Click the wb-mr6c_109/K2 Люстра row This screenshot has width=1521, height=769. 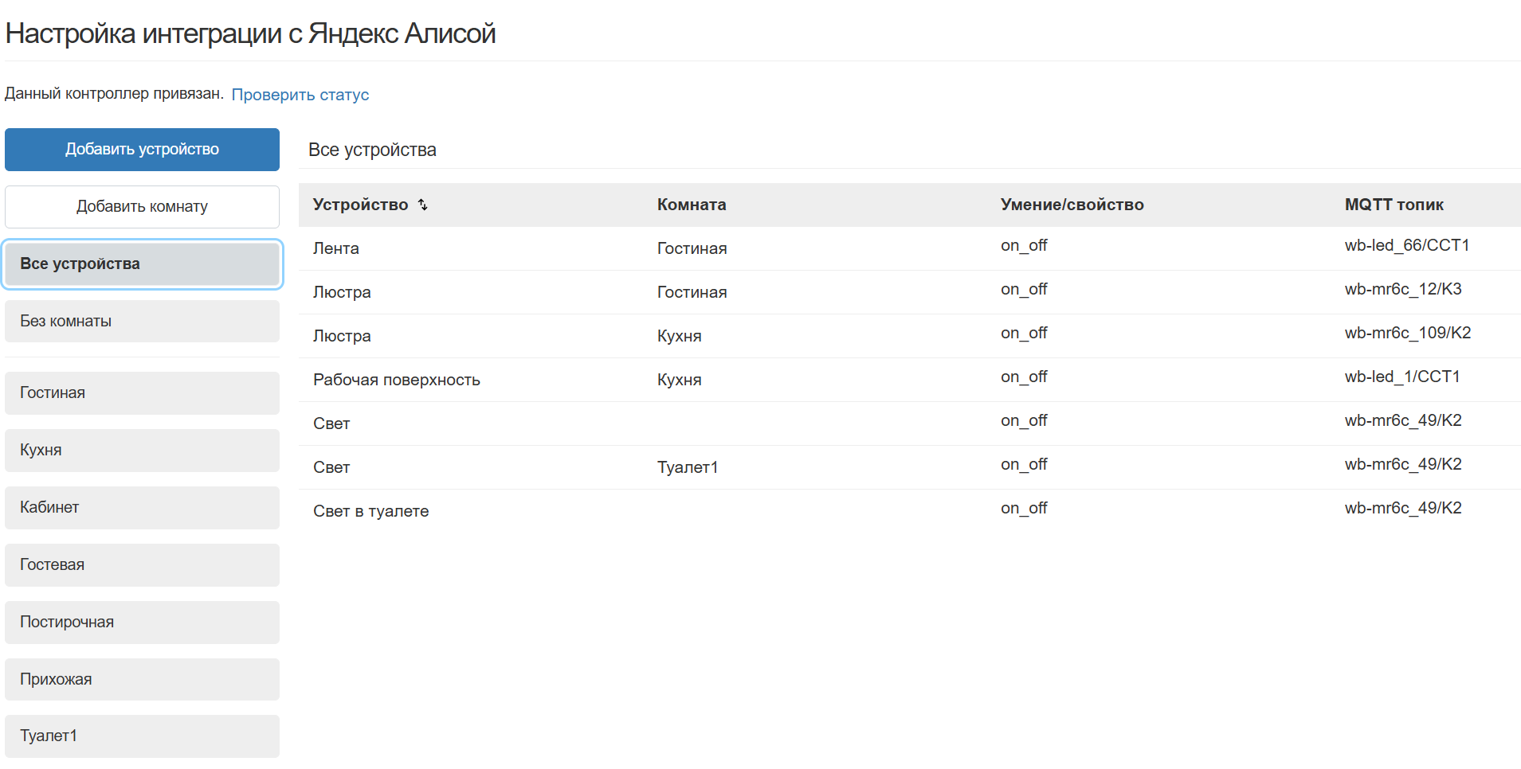(1407, 334)
